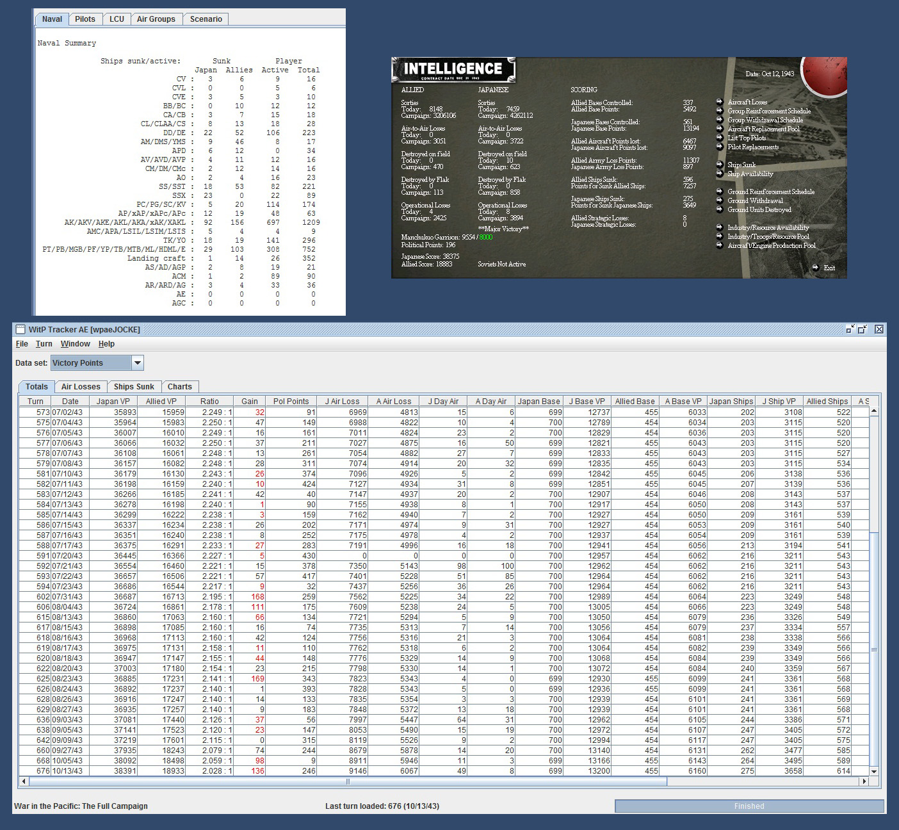Viewport: 899px width, 830px height.
Task: Switch to the LCU tab
Action: pos(117,19)
